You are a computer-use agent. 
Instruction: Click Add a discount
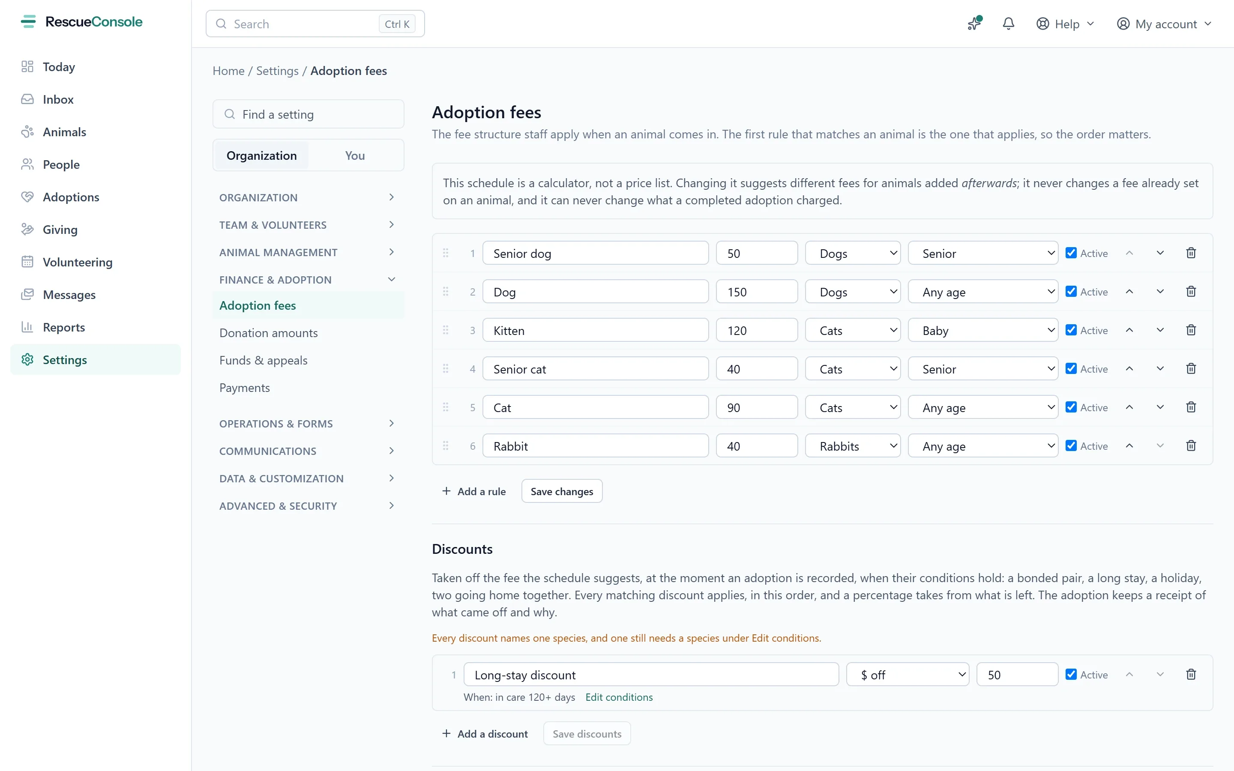coord(485,734)
